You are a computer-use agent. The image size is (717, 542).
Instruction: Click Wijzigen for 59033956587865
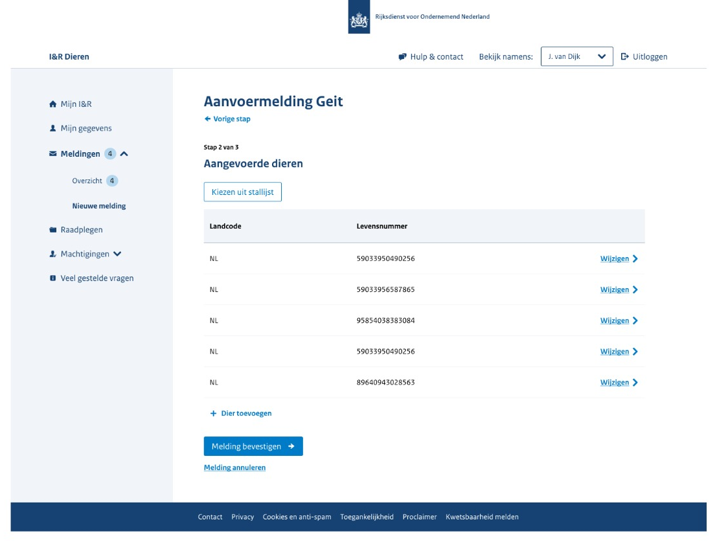(x=615, y=289)
